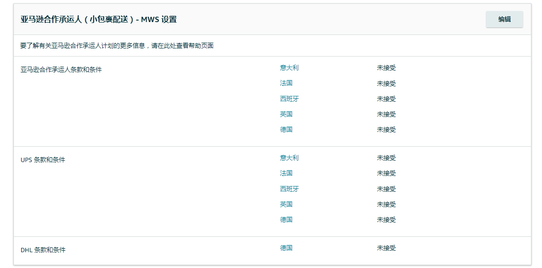The image size is (542, 268).
Task: Click 未接受 status for 德国 in DHL terms
Action: pos(386,247)
